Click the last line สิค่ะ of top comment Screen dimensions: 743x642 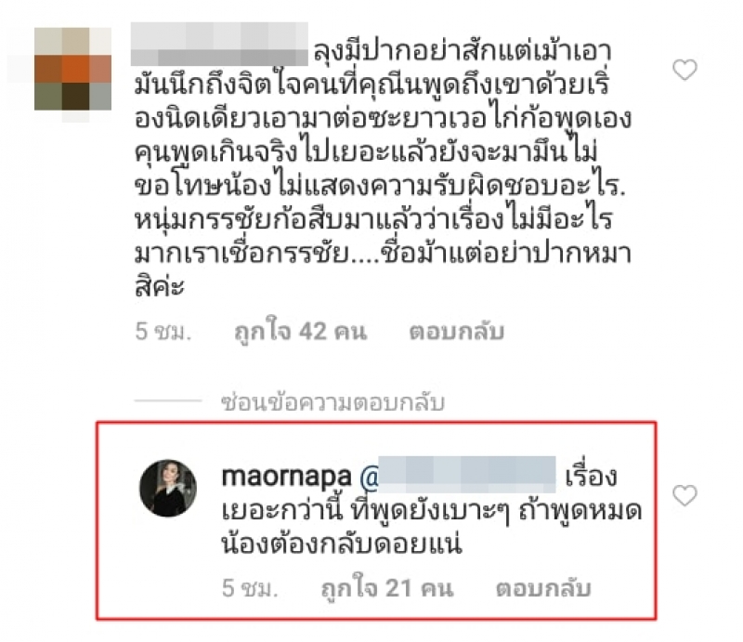tap(160, 285)
